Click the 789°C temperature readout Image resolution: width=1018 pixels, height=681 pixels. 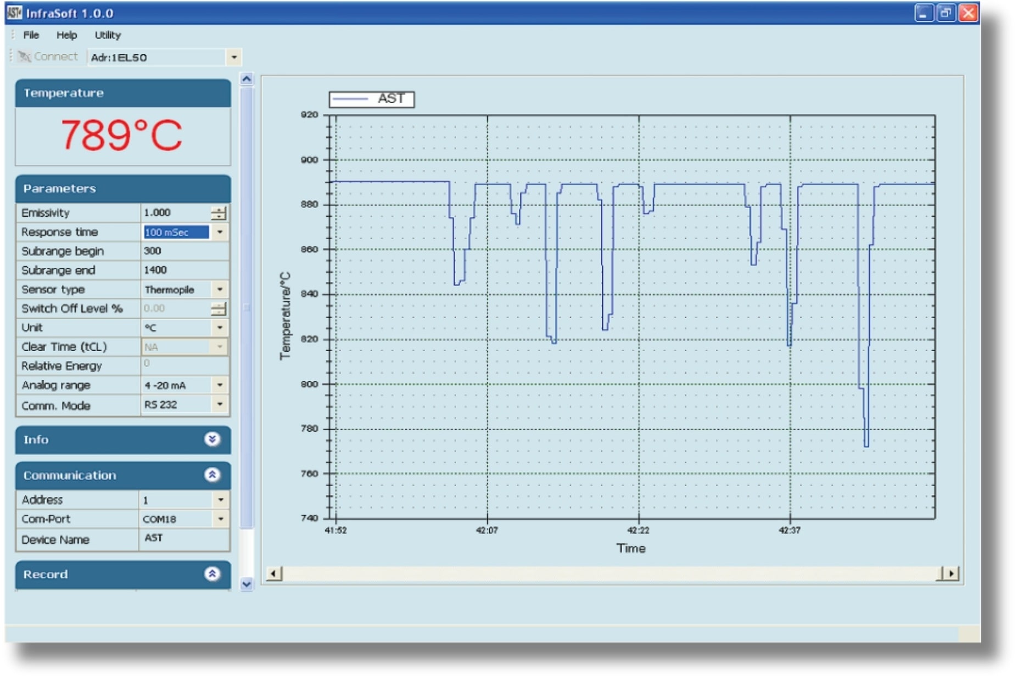click(x=121, y=135)
